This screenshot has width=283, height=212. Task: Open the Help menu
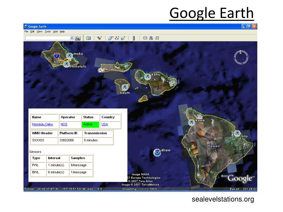(62, 31)
